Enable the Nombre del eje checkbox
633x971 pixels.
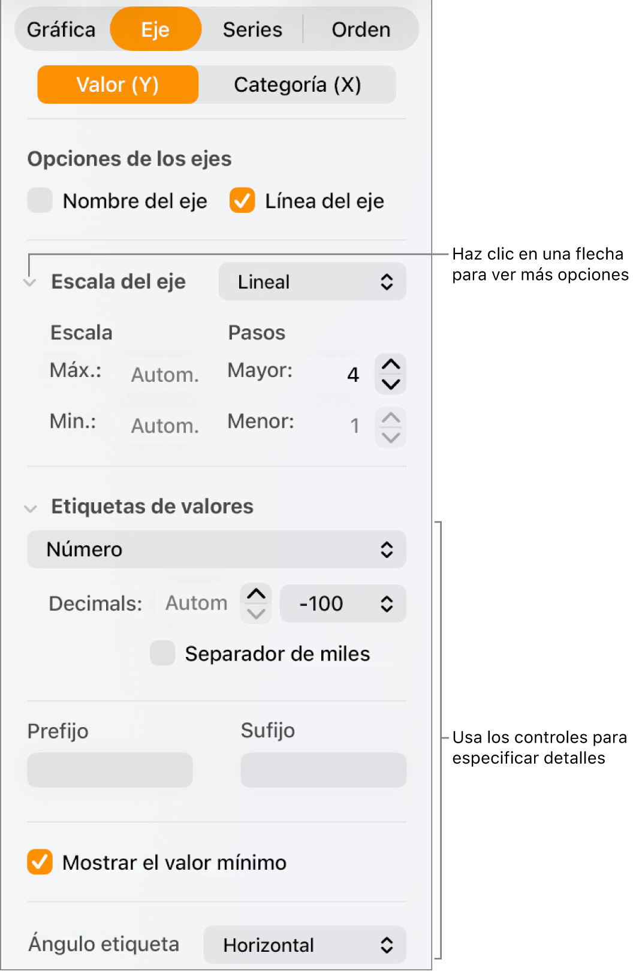[40, 201]
